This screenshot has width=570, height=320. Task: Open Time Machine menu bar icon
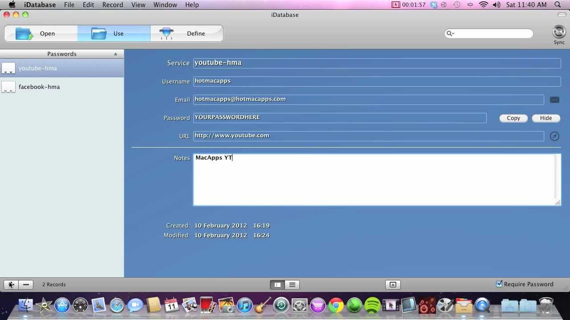coord(457,5)
